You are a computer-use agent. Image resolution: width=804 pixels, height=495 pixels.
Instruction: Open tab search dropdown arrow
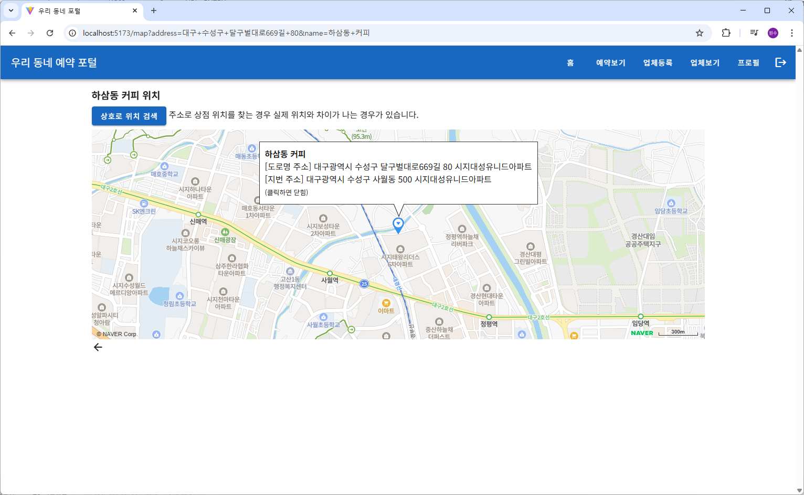pyautogui.click(x=10, y=10)
